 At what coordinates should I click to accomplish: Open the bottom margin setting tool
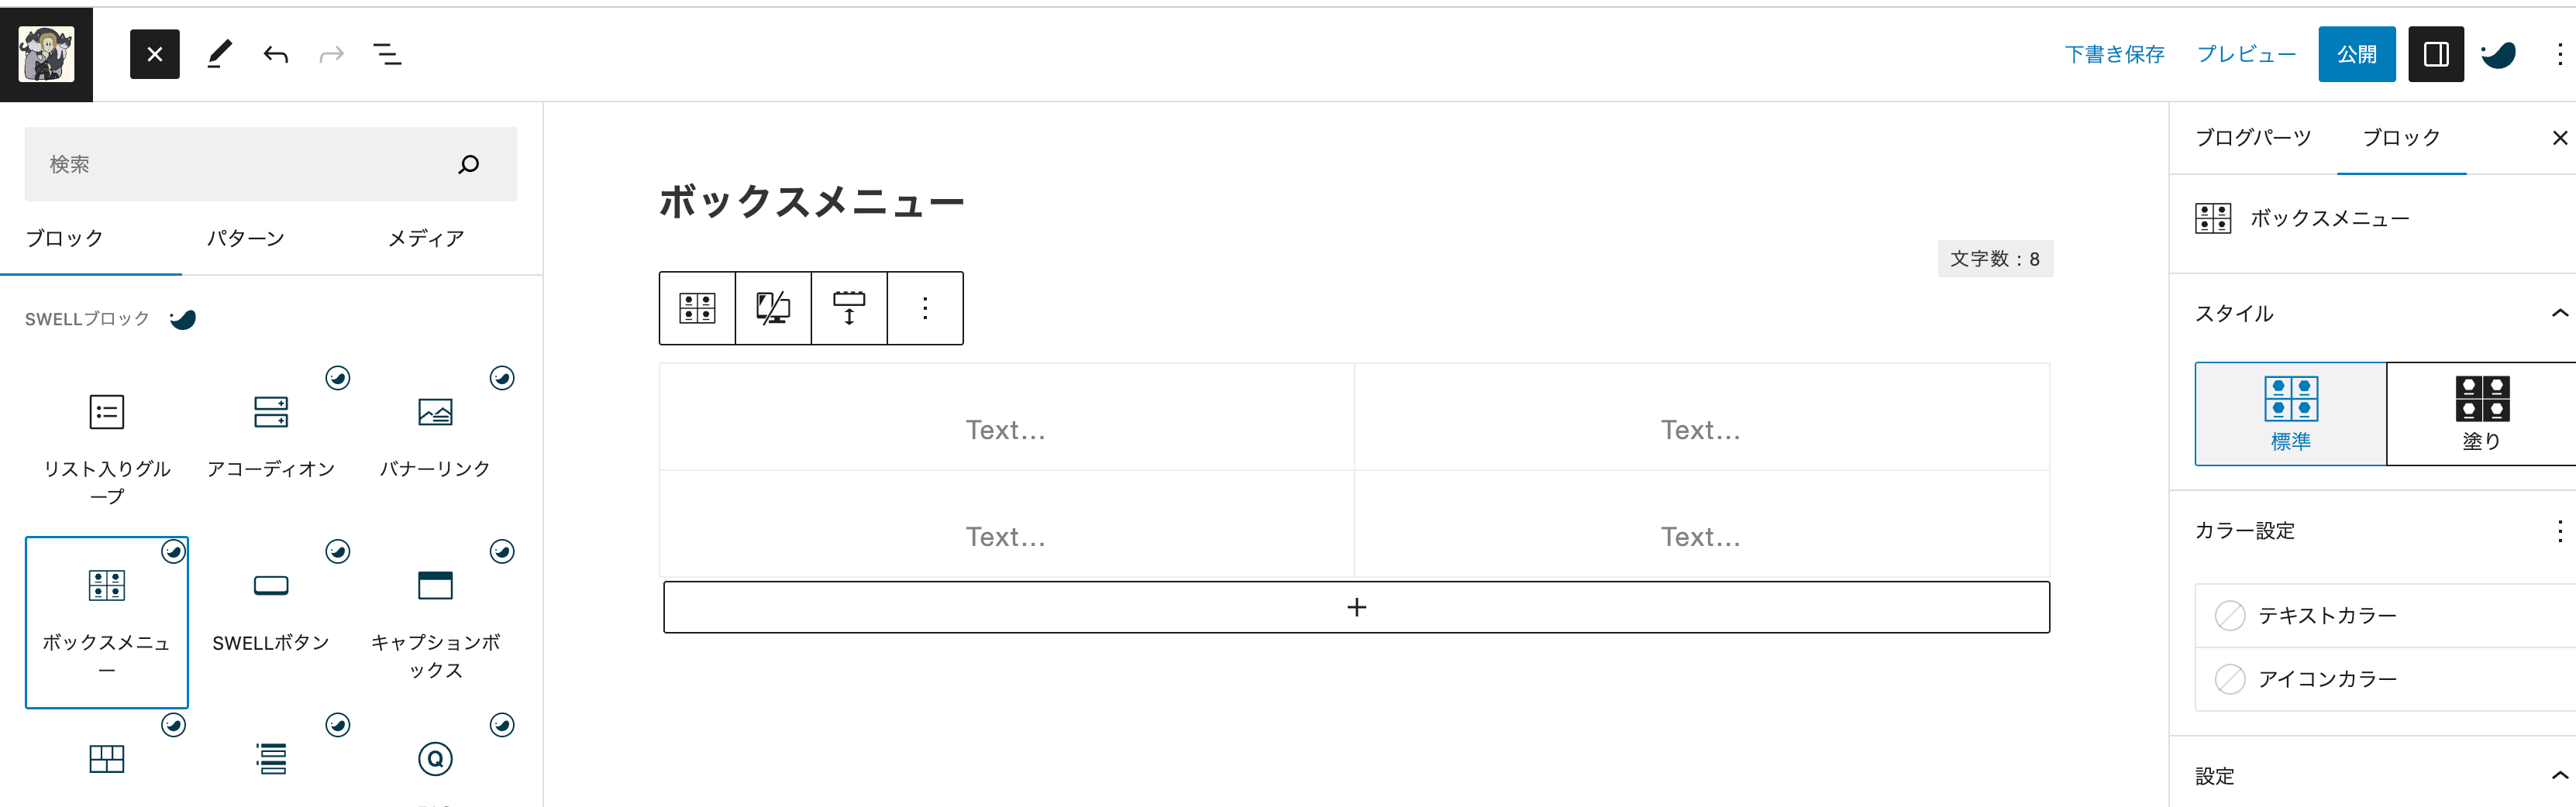click(849, 307)
